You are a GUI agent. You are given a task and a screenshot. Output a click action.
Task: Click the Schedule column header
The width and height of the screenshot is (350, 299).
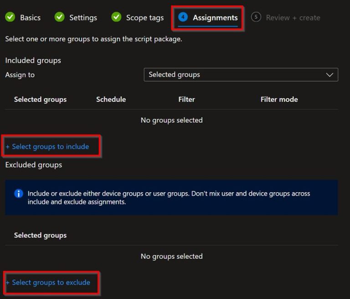tap(111, 99)
